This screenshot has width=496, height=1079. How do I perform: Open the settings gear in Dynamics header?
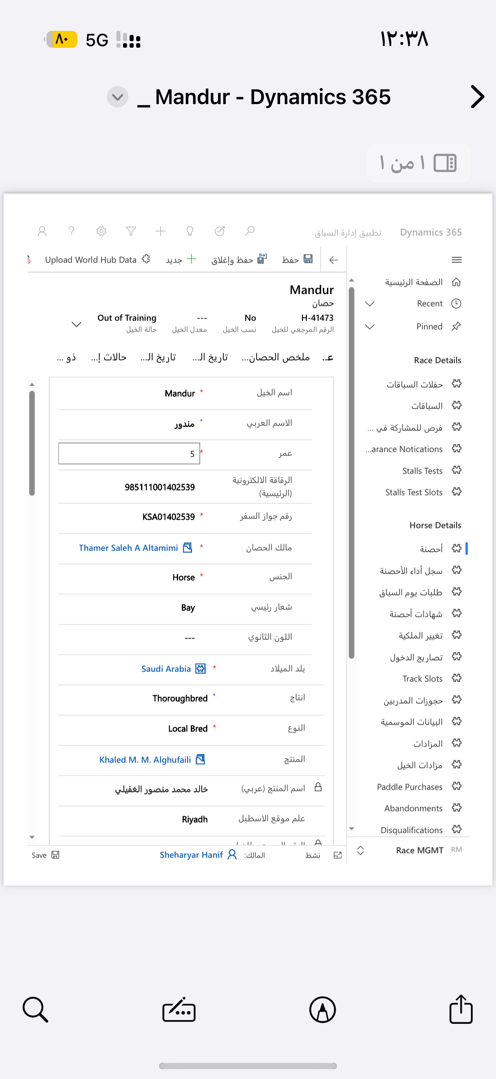[101, 231]
